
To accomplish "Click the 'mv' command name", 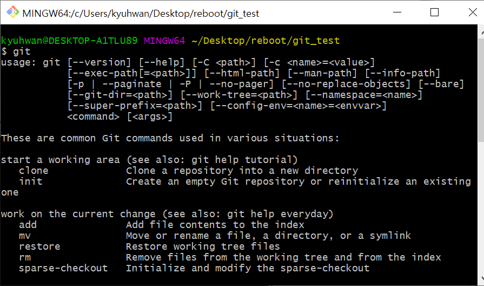I will [25, 236].
